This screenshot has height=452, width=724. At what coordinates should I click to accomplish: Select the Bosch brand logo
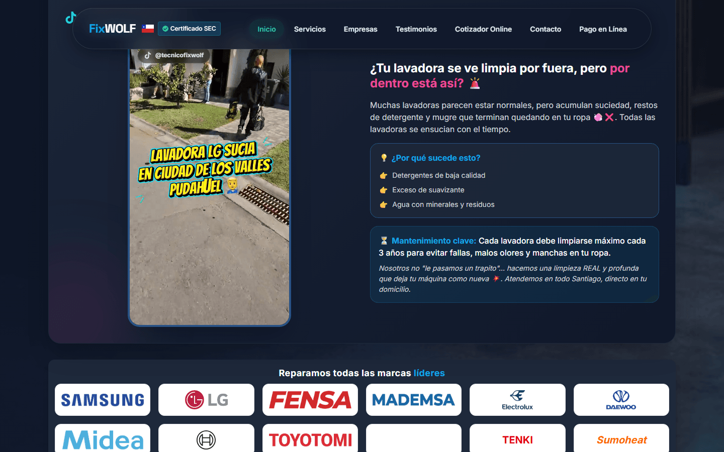click(x=206, y=438)
